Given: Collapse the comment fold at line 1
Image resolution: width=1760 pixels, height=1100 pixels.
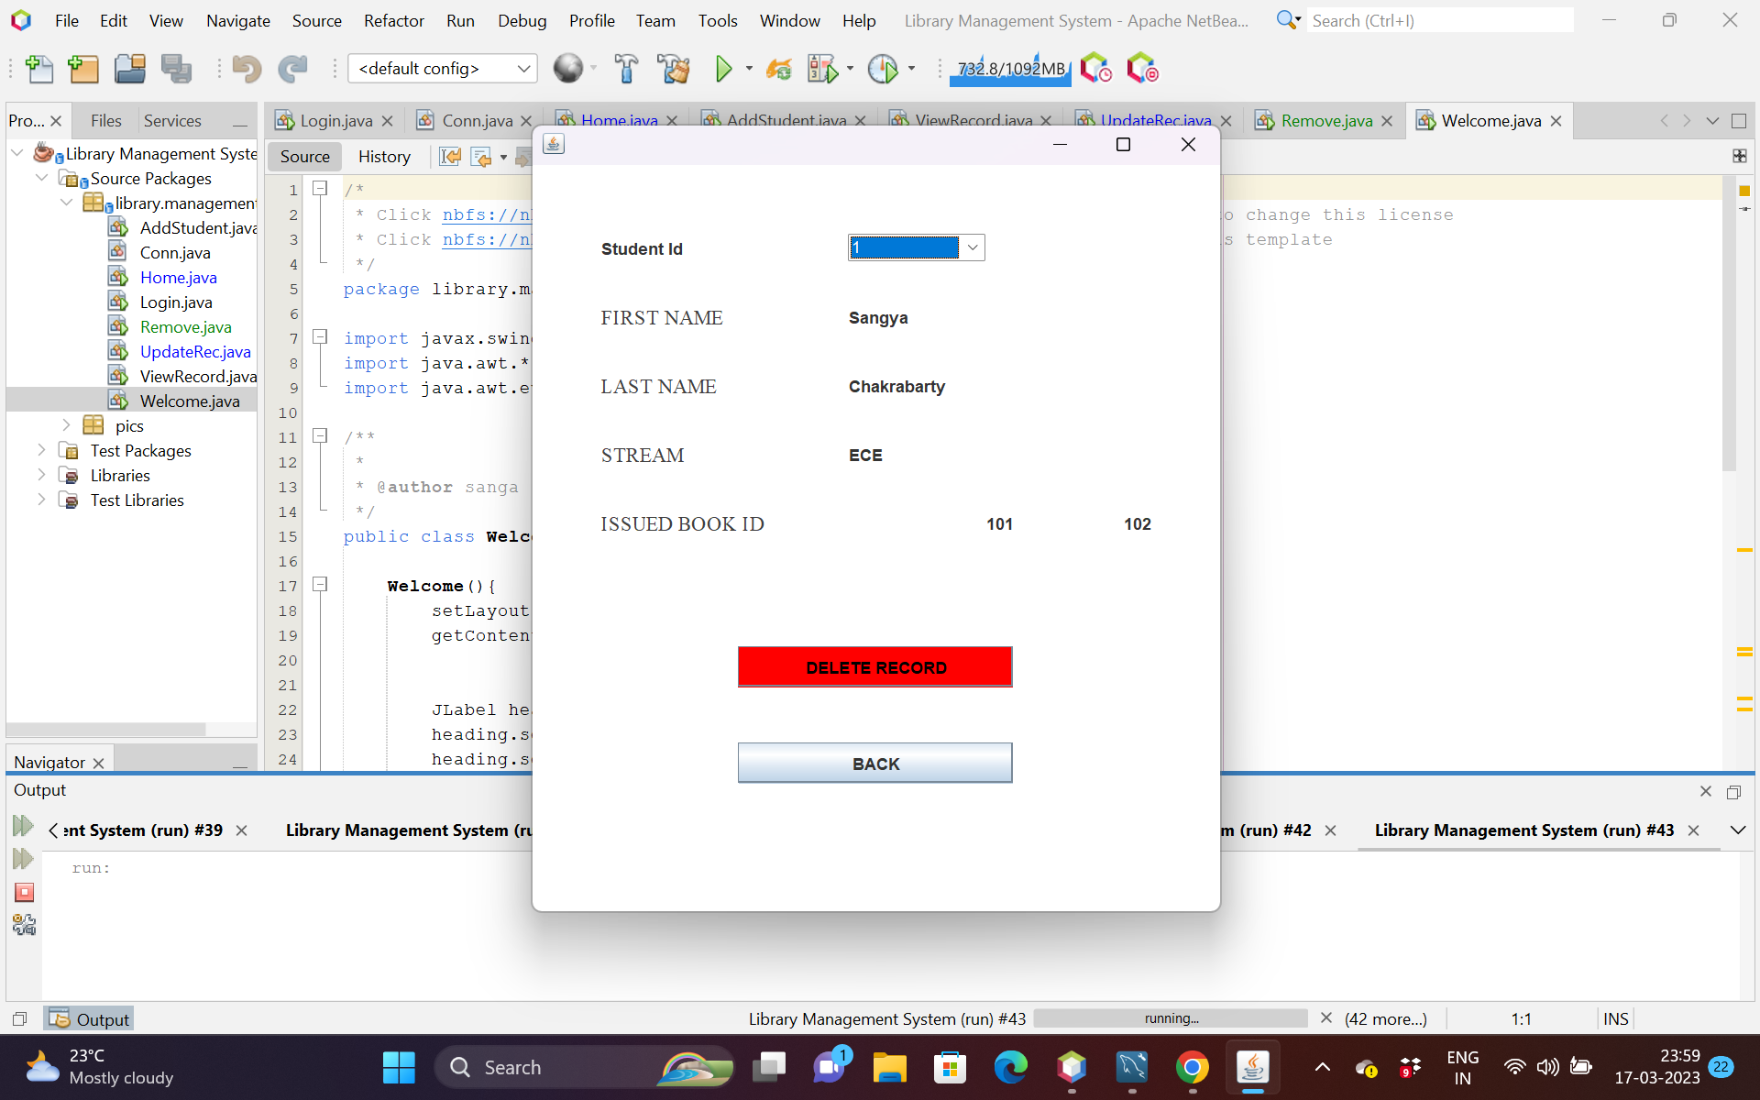Looking at the screenshot, I should [320, 188].
